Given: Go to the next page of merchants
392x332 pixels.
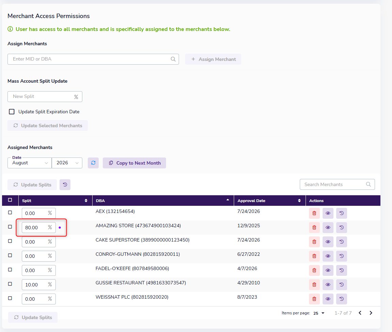Looking at the screenshot, I should [371, 313].
